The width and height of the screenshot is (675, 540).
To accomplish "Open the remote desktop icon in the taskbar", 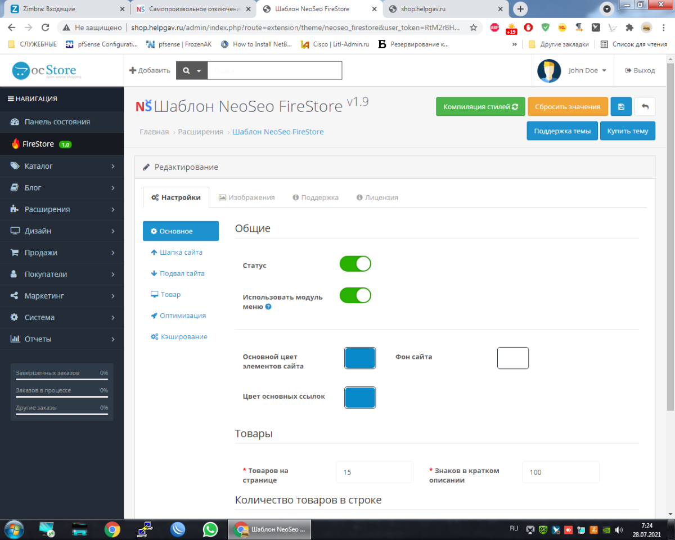I will (47, 529).
